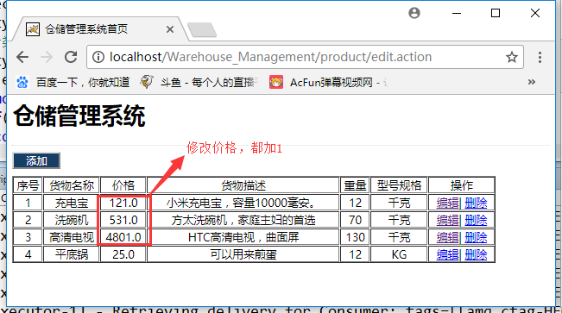Open the 百度一下，你就知道 bookmark
This screenshot has height=313, width=562.
73,83
